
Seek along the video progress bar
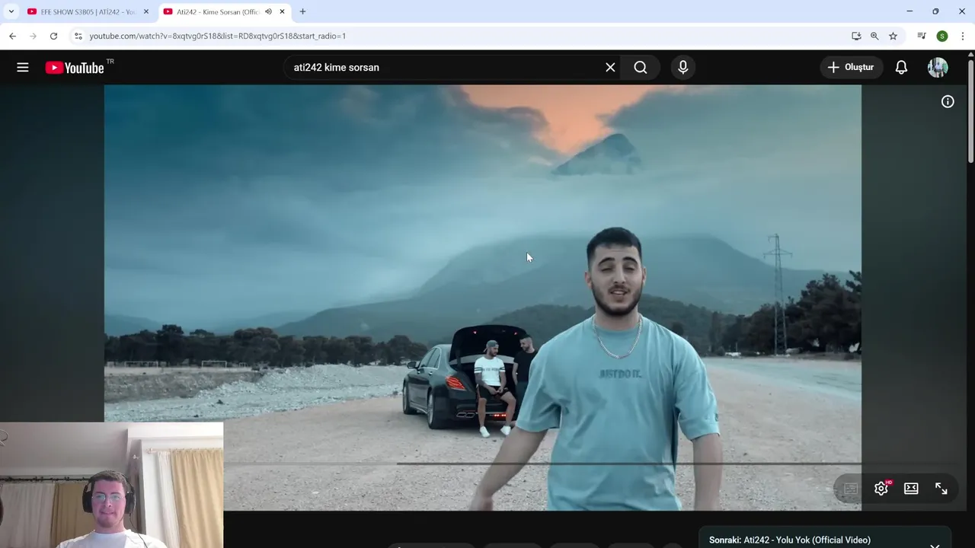(542, 464)
